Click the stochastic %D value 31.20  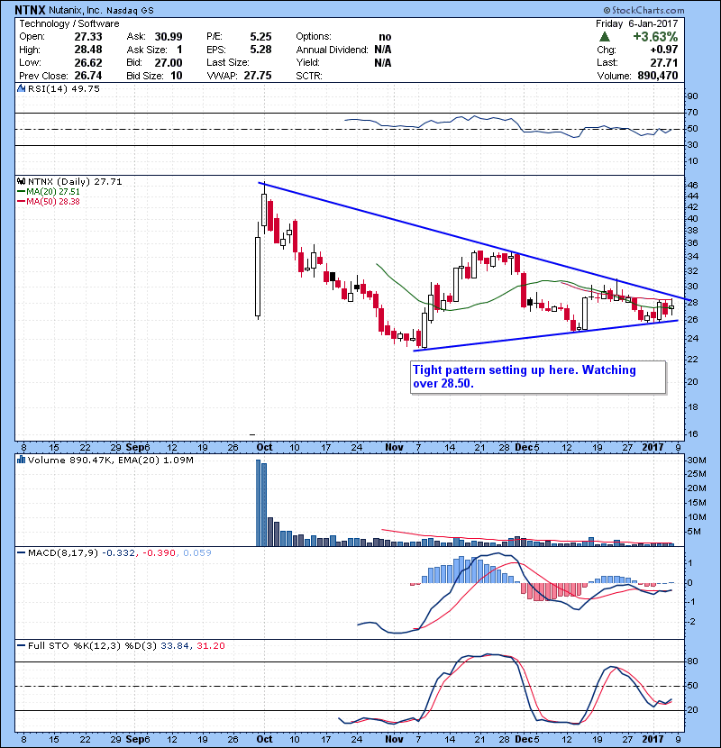[x=210, y=645]
